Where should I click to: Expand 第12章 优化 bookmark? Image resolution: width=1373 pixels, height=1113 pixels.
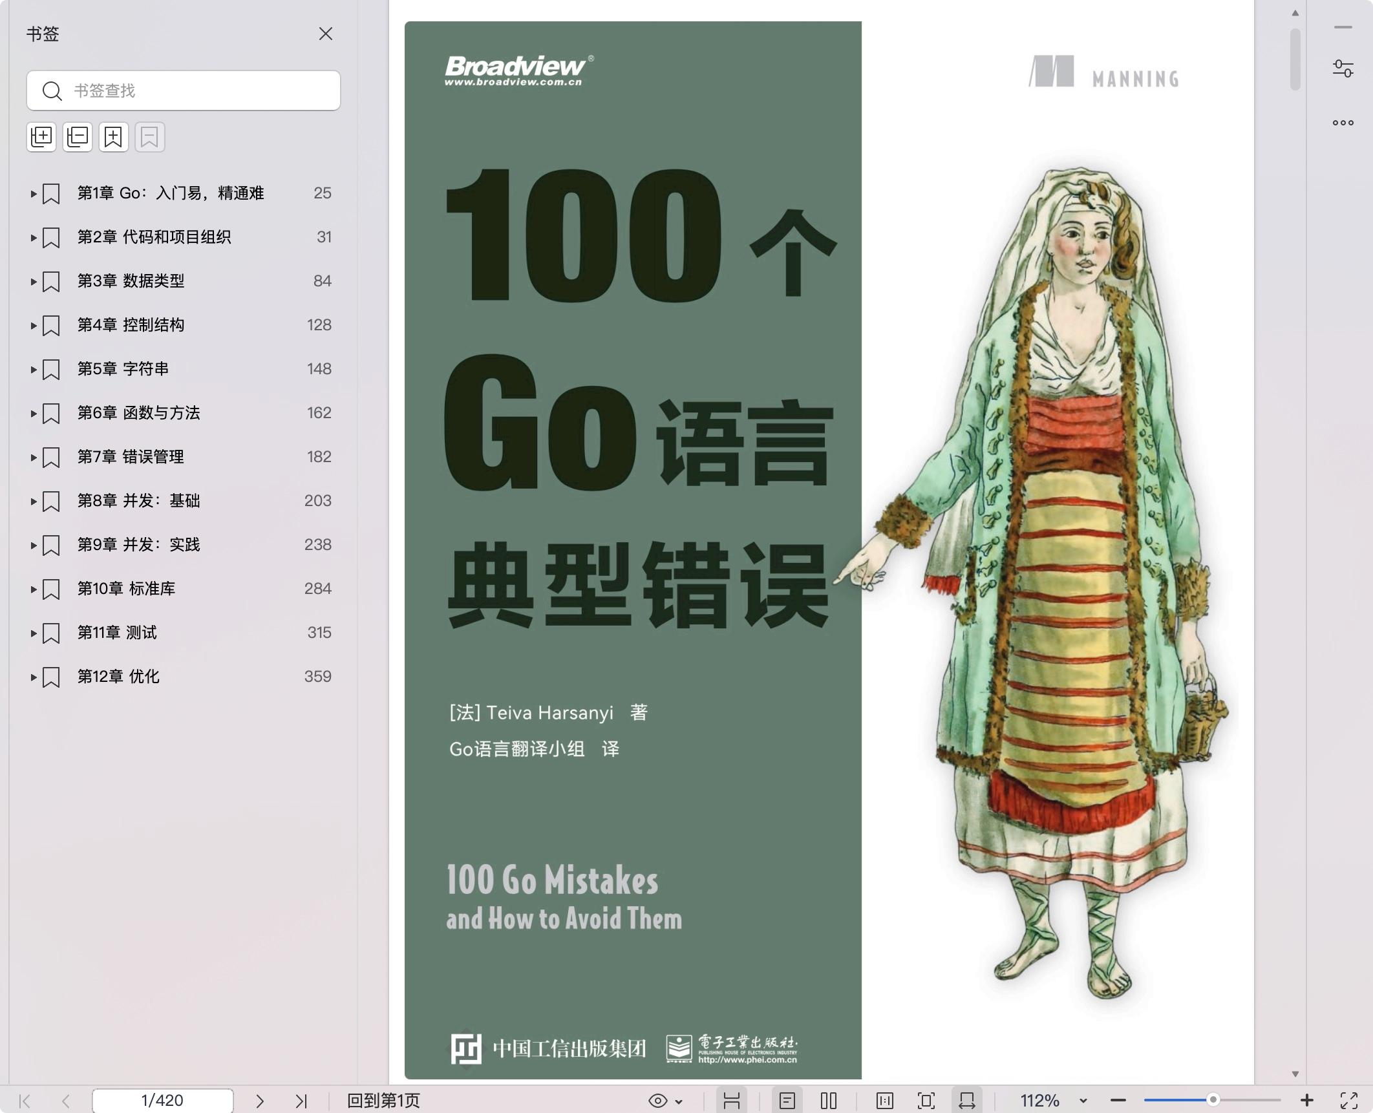(33, 677)
